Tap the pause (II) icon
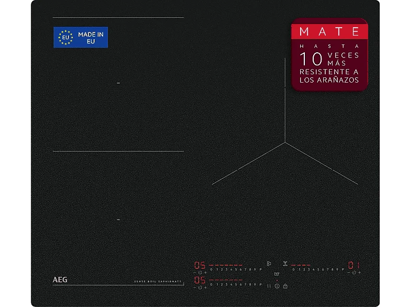Viewport: 411px width, 307px height. click(x=269, y=286)
